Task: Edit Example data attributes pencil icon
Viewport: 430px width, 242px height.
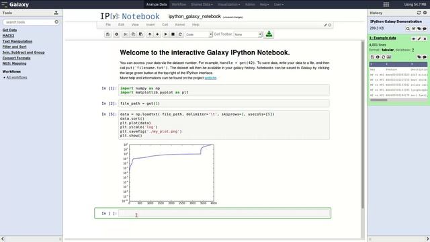Action: [419, 39]
